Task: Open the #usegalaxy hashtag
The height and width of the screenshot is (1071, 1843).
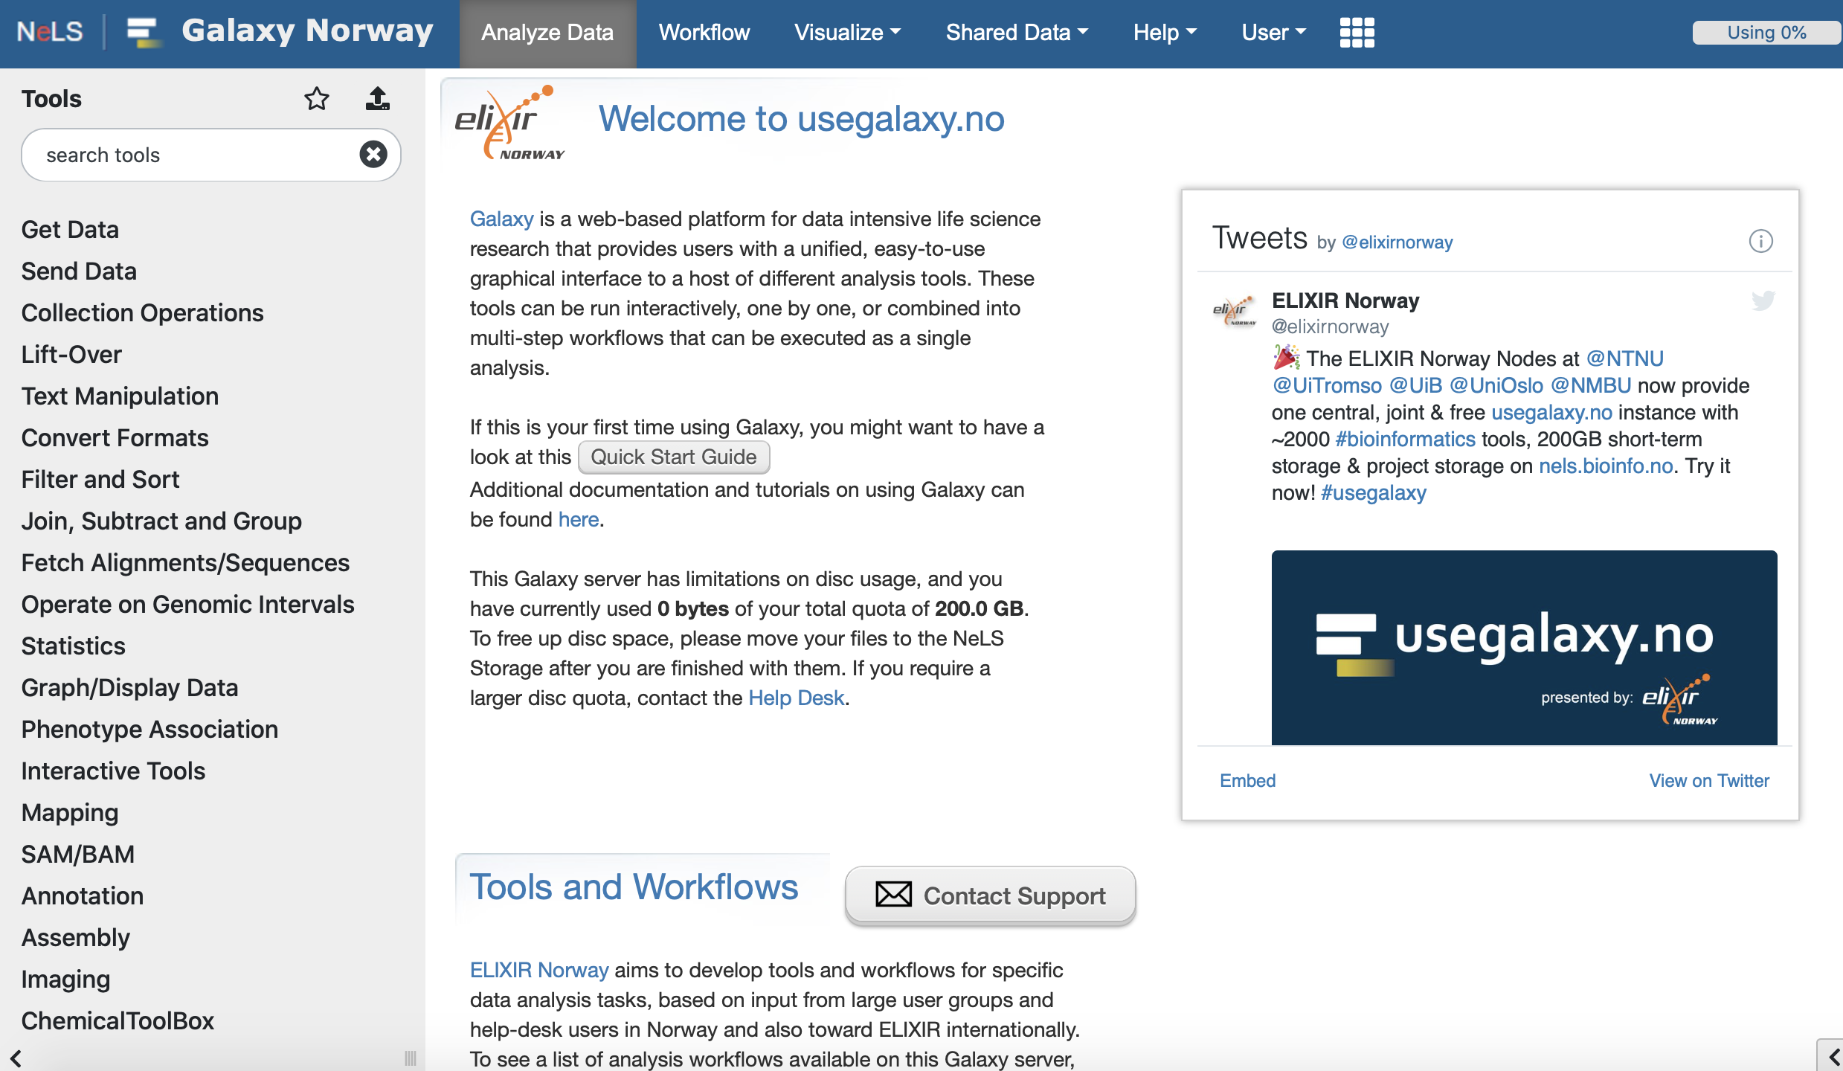Action: (1373, 492)
